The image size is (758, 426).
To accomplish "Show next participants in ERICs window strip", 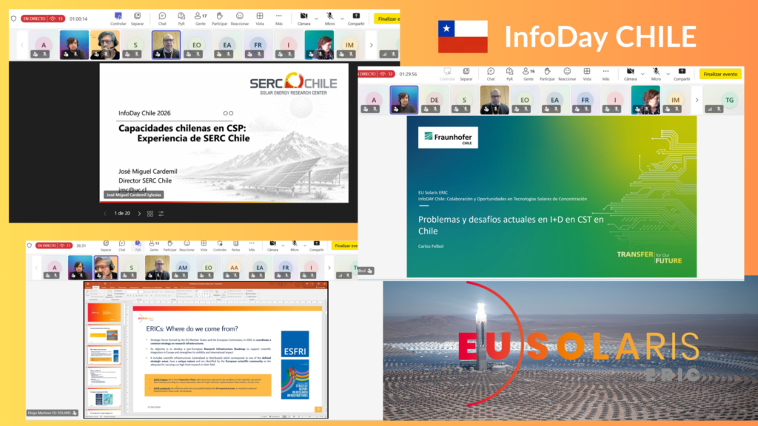I will coord(329,268).
